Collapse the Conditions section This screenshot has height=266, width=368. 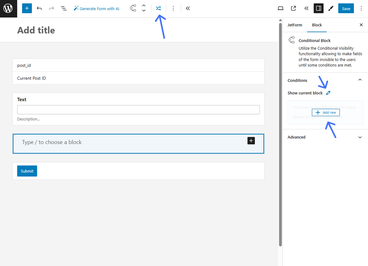360,80
